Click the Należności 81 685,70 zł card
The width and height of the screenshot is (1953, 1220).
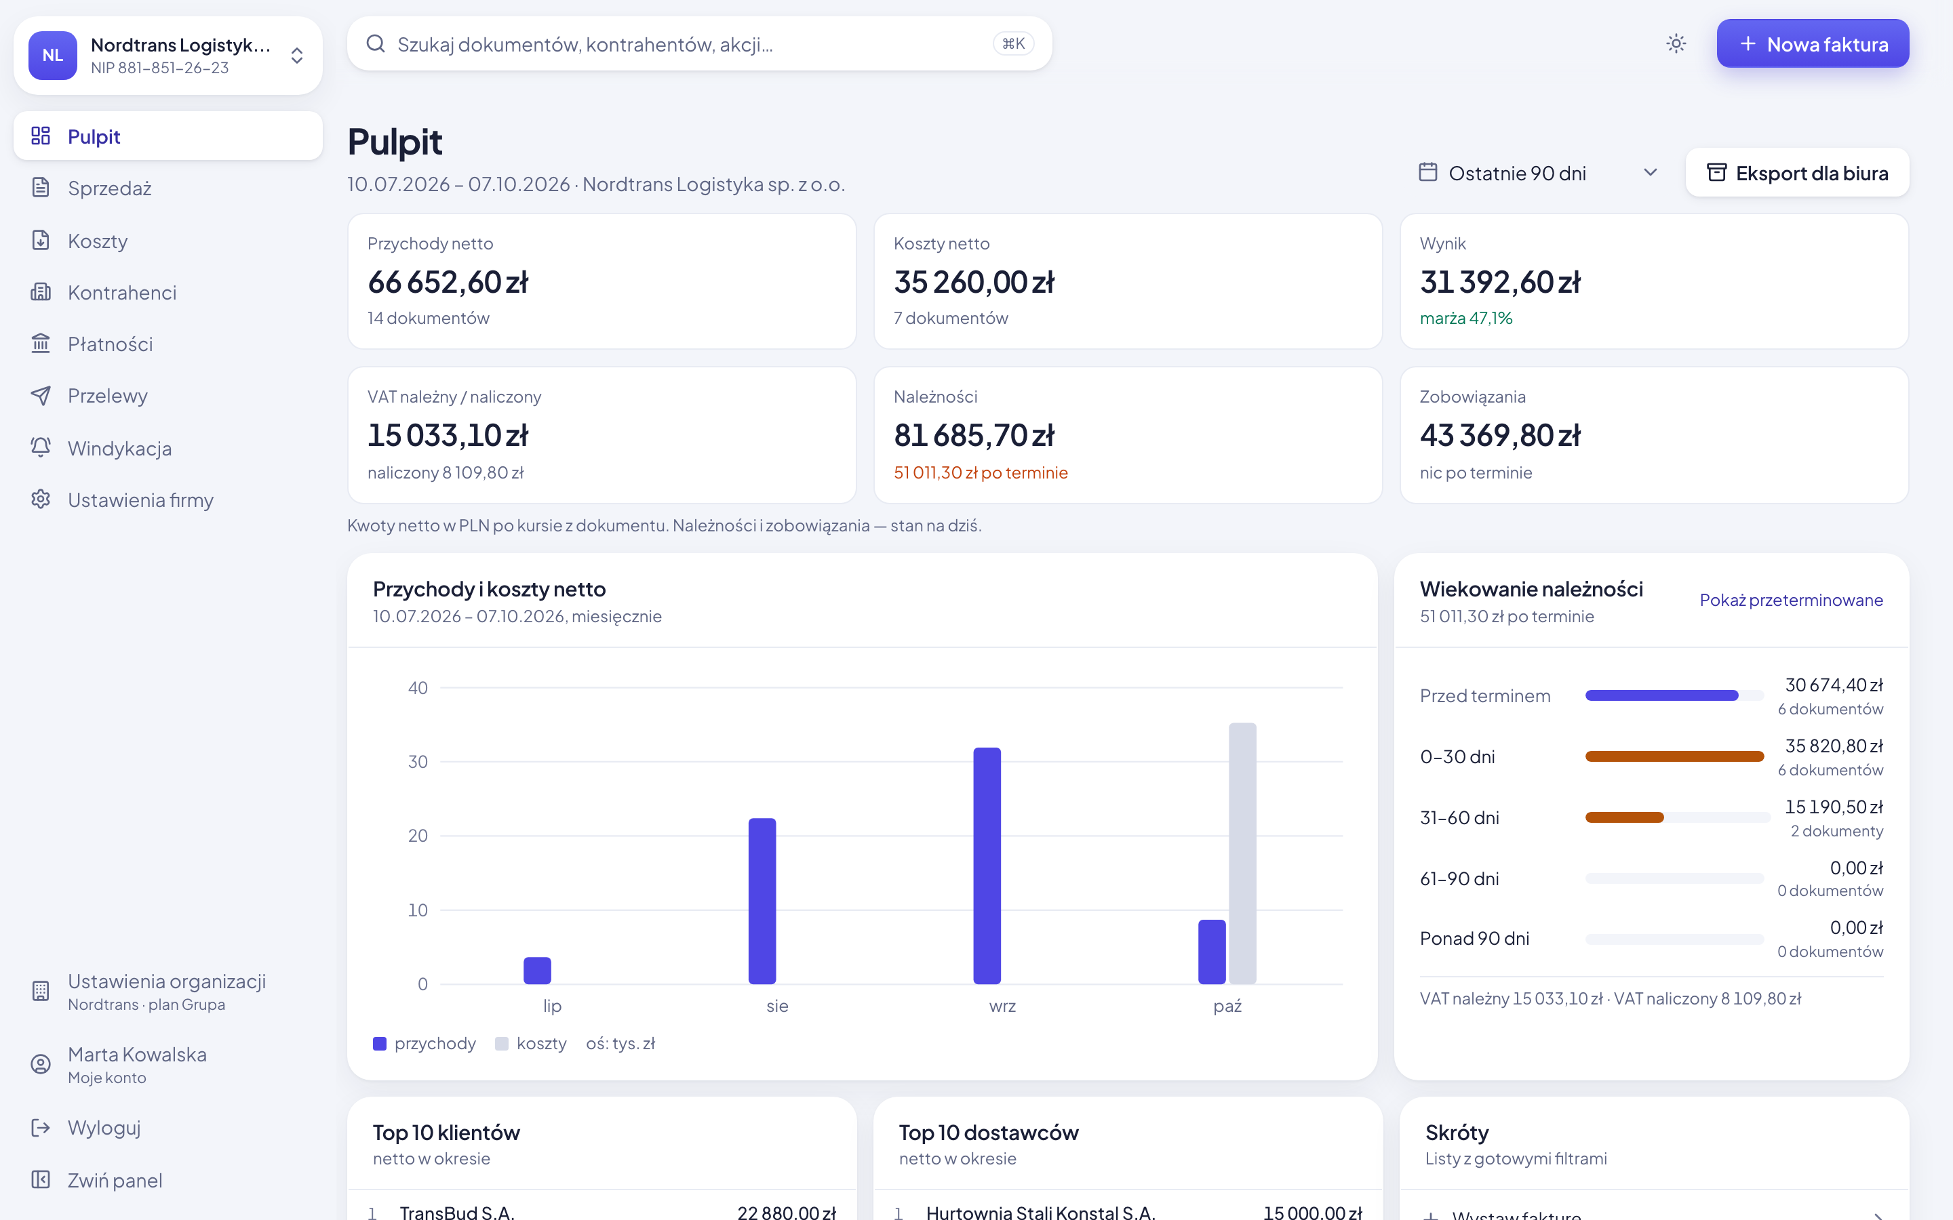click(x=1128, y=435)
